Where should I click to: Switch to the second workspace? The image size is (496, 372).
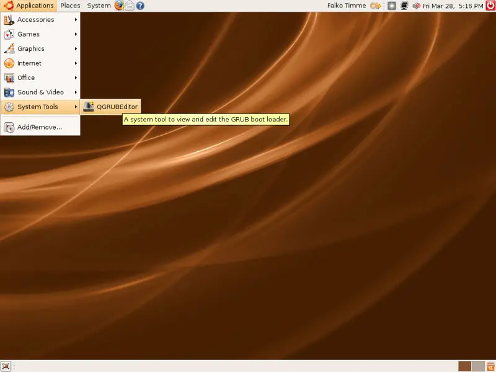click(477, 366)
